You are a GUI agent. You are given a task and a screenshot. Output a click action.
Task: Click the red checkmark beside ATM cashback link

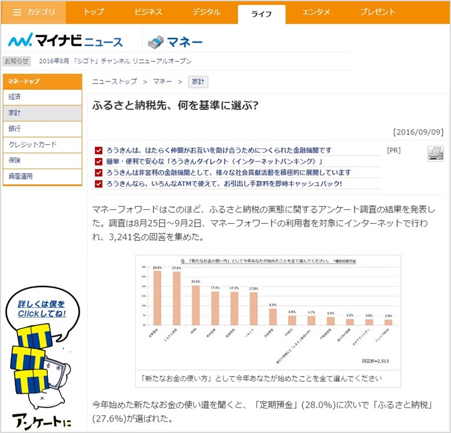click(99, 184)
